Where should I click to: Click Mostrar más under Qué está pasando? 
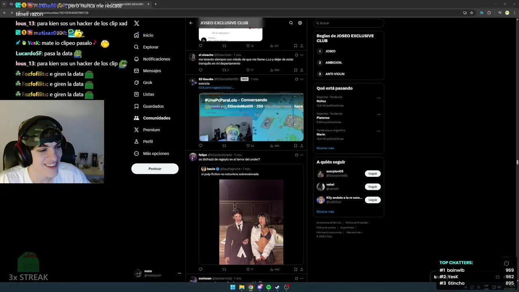coord(325,148)
